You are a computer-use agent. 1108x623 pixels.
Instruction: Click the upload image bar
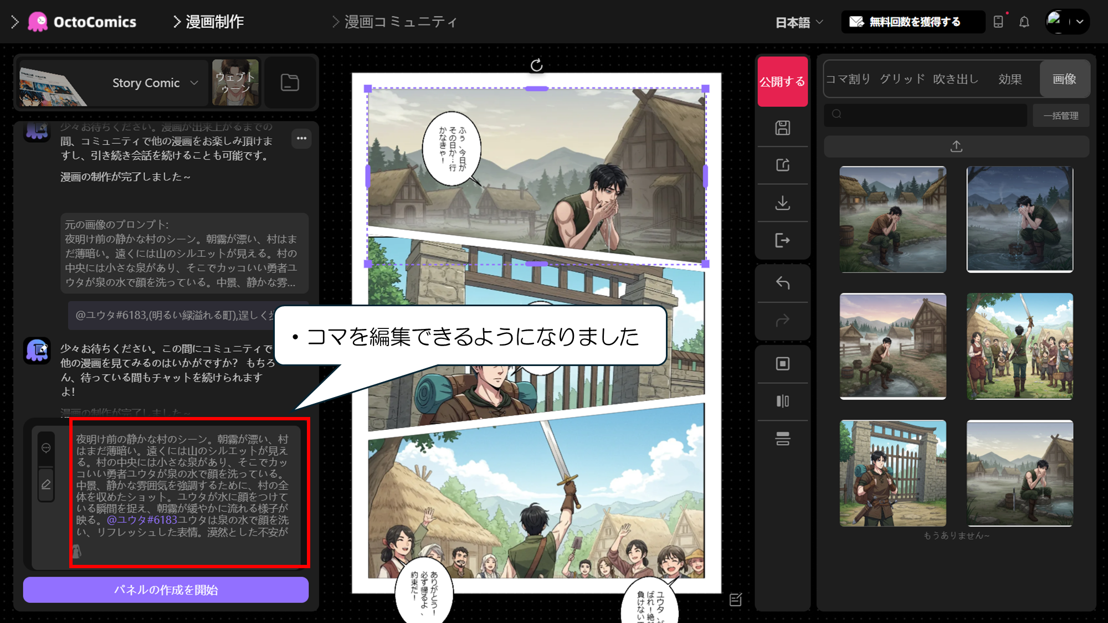tap(956, 146)
